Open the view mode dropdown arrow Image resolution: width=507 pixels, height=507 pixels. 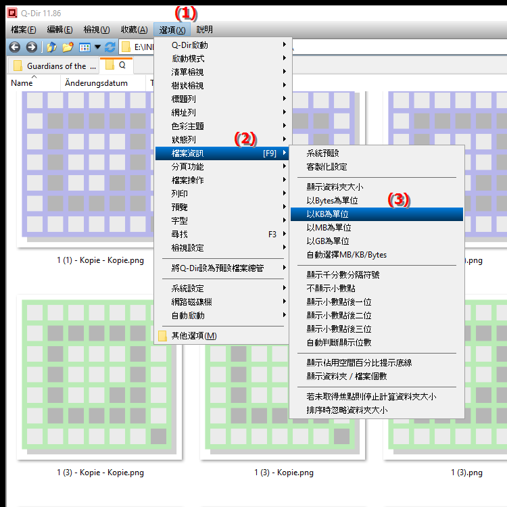[x=97, y=47]
